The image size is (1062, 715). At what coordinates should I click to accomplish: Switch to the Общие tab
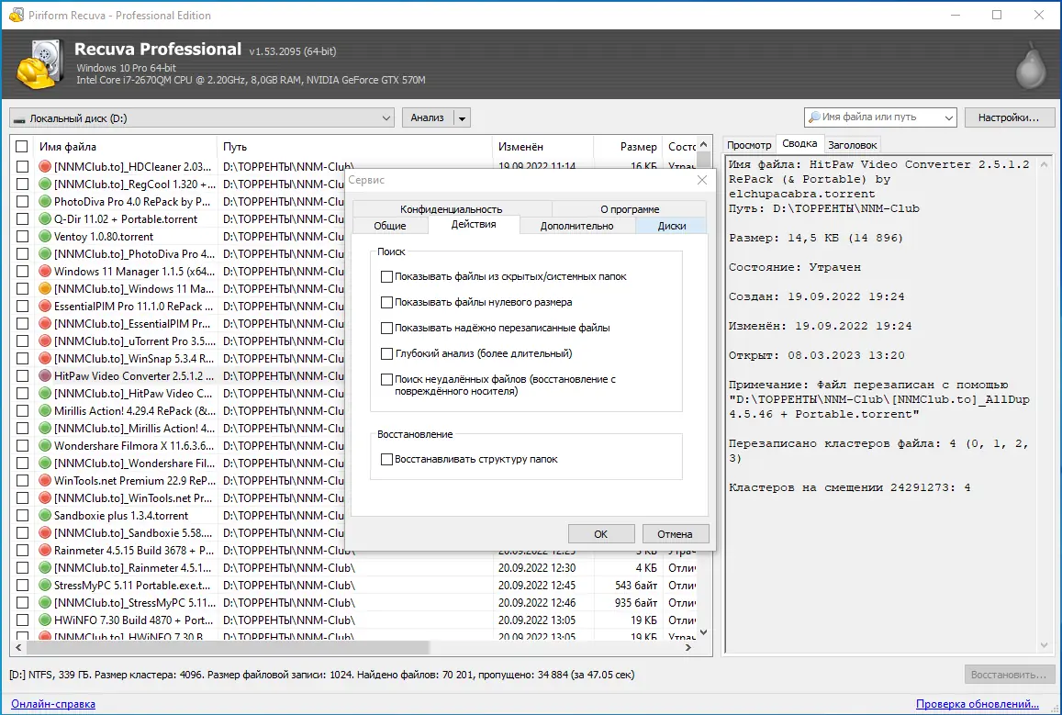390,226
